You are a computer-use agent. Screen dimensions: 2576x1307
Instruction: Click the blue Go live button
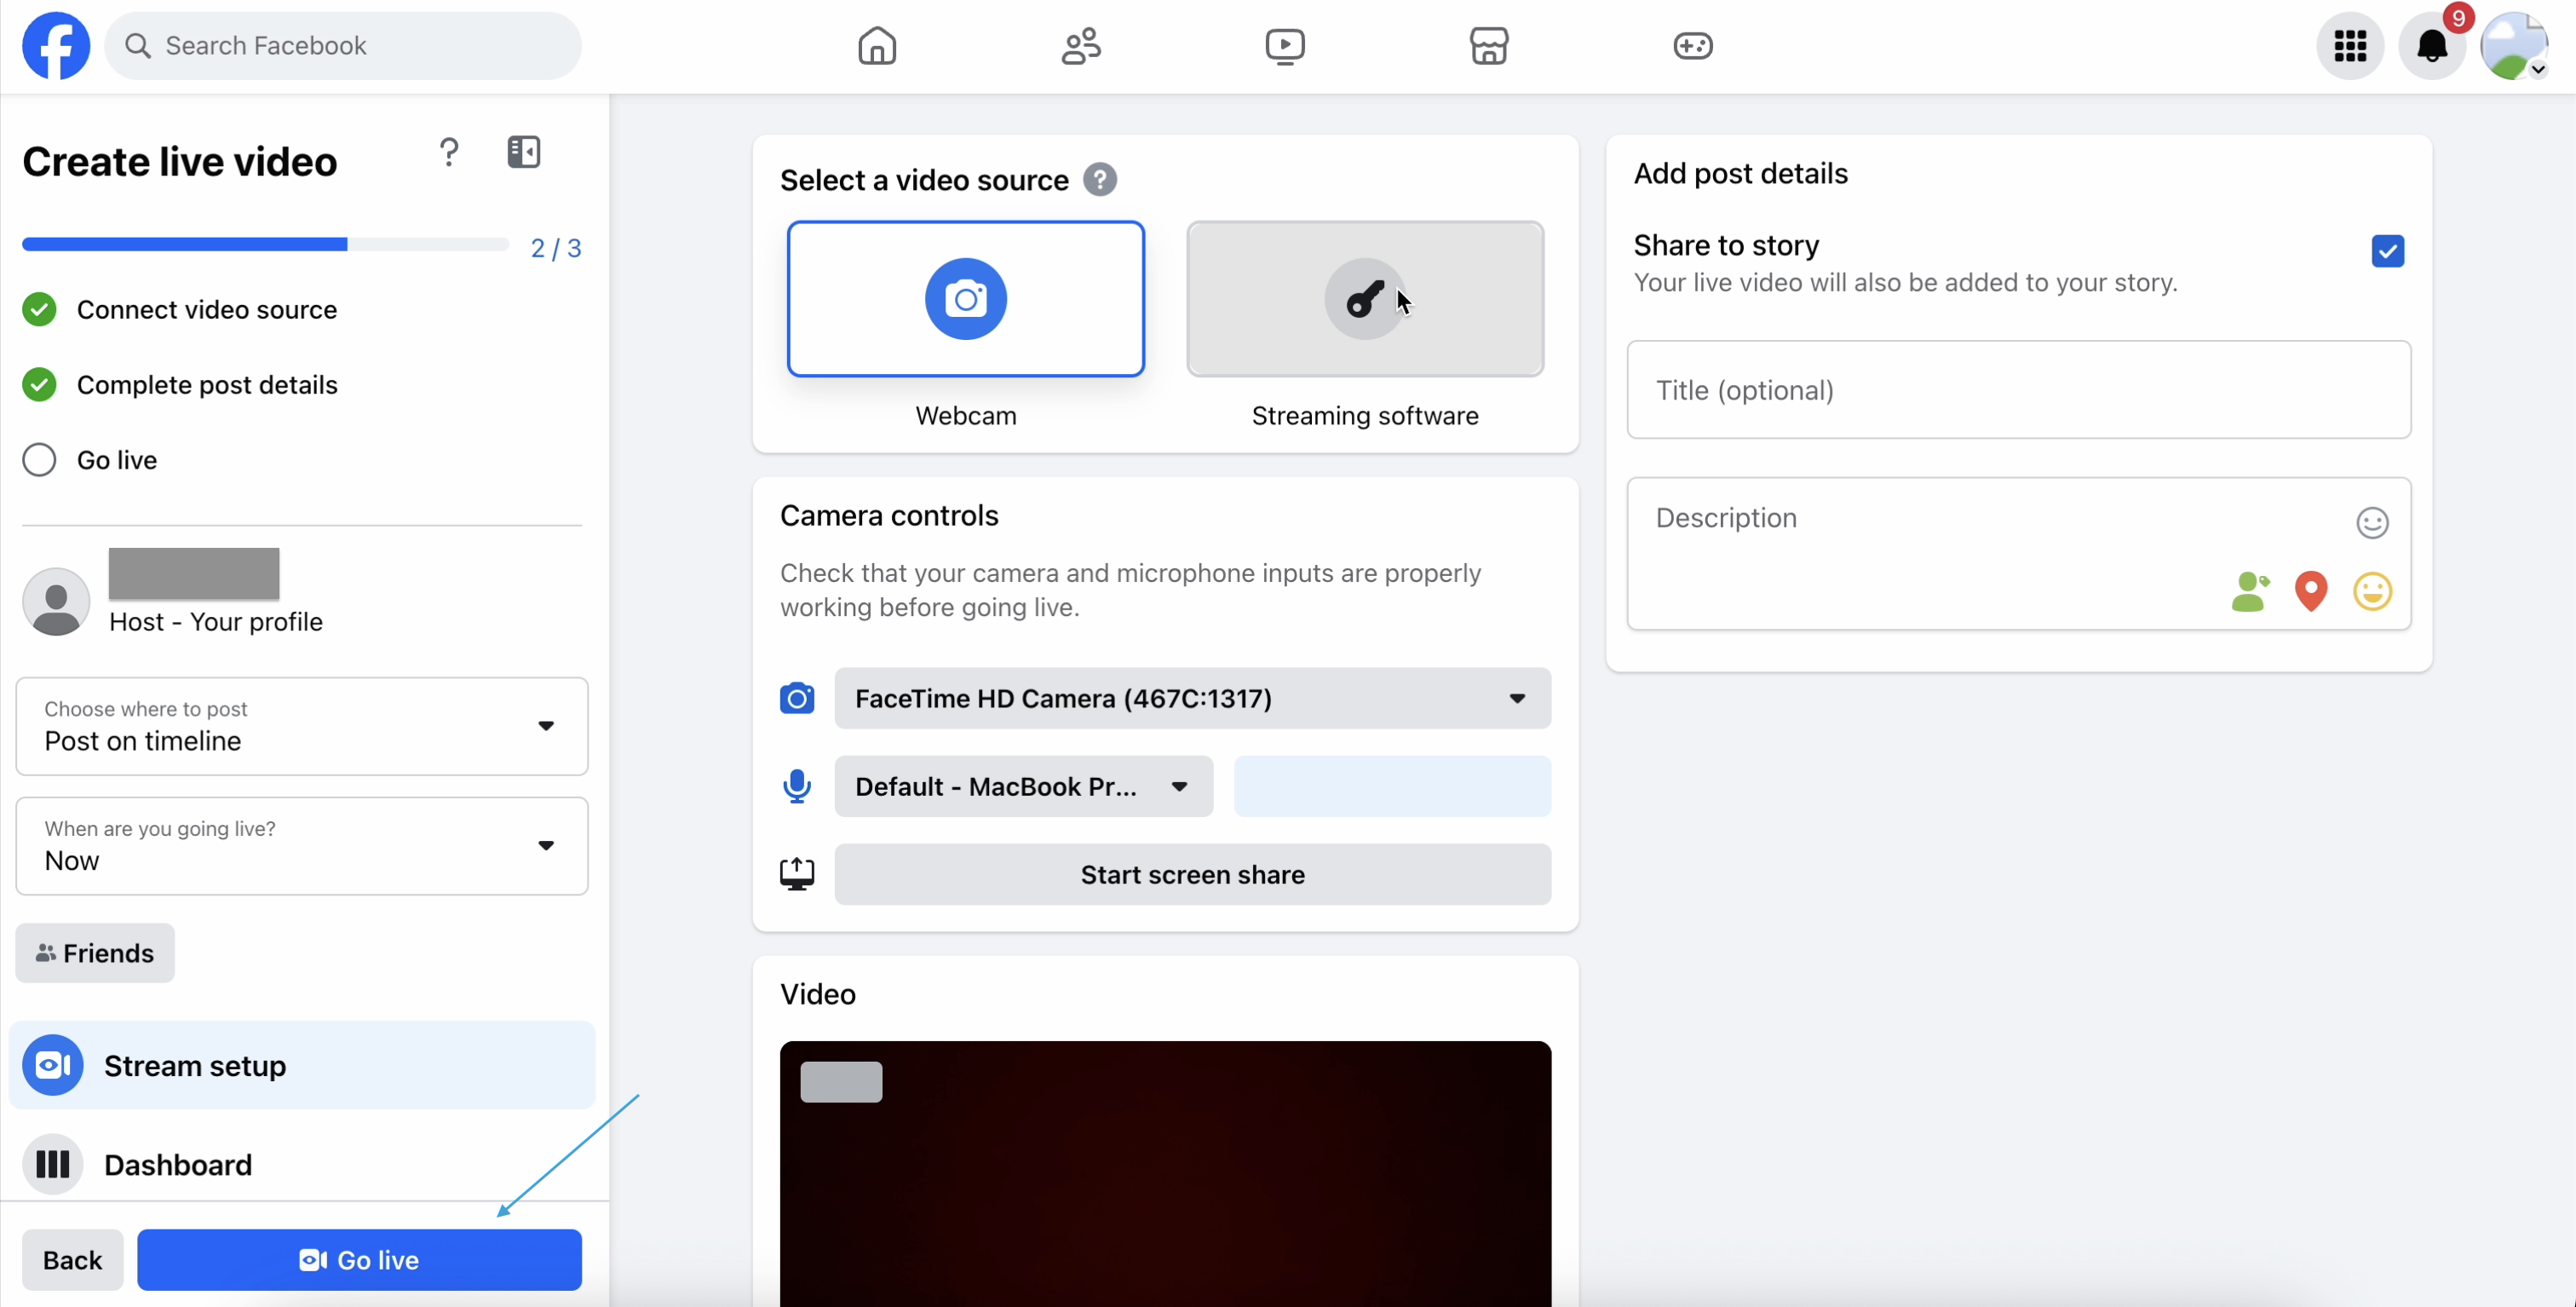click(x=359, y=1260)
